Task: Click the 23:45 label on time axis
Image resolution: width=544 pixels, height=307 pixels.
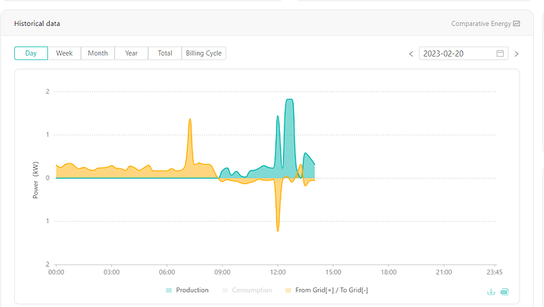Action: (494, 272)
